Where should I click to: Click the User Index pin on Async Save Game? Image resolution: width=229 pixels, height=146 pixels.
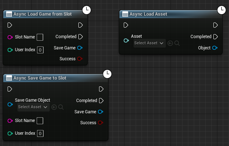10,134
